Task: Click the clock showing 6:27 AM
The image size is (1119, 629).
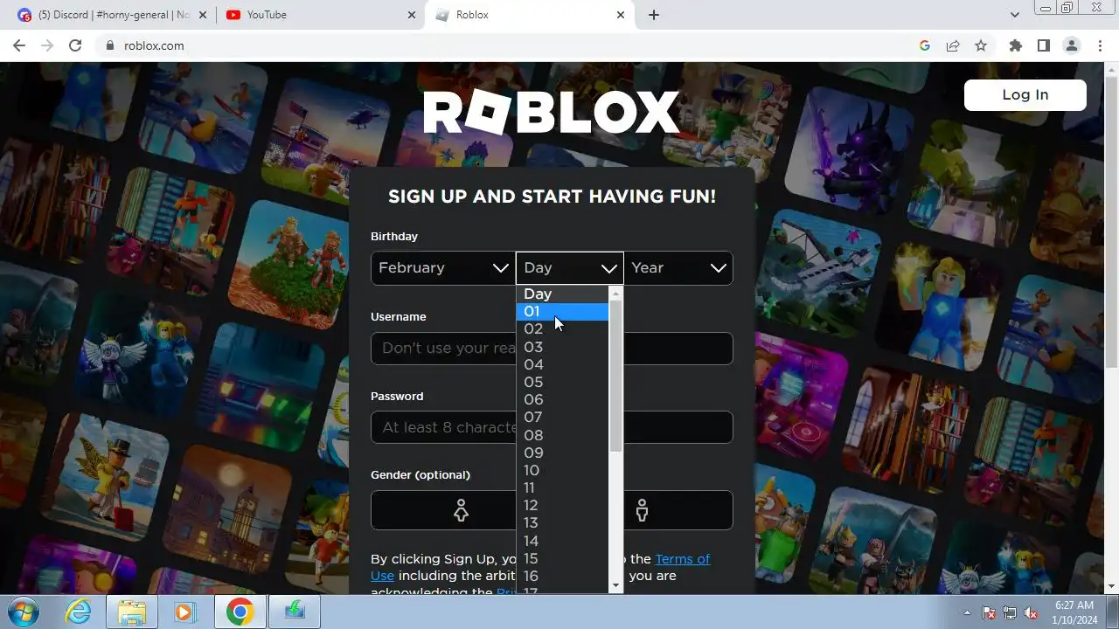Action: (x=1074, y=605)
